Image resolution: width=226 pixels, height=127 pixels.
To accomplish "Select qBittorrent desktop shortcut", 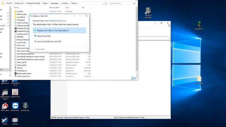I will point(5,82).
